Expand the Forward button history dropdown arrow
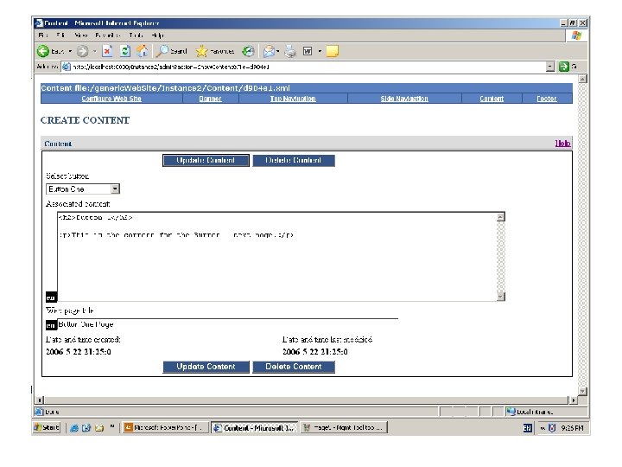The image size is (622, 467). point(94,51)
